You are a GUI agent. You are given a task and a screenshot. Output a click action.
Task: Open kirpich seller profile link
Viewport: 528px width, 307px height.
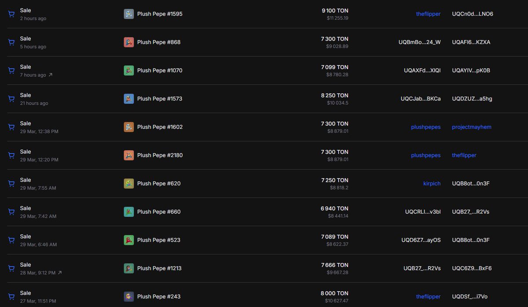click(432, 183)
